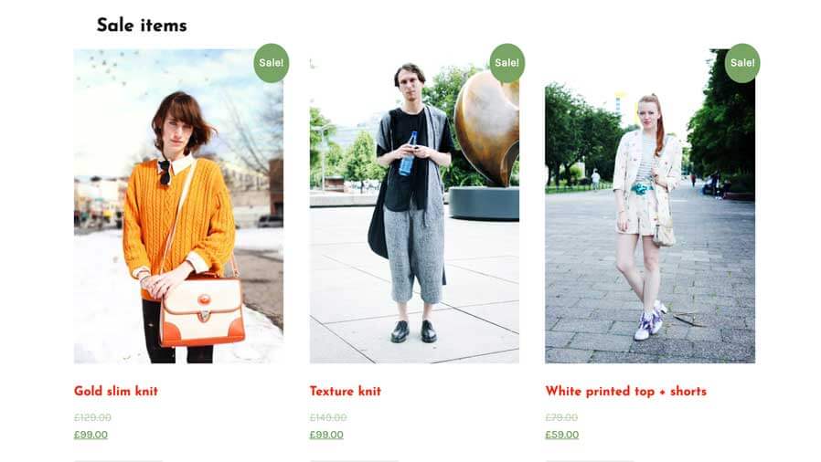Click the crossed-out £79.00 price
The height and width of the screenshot is (462, 821).
click(x=561, y=417)
